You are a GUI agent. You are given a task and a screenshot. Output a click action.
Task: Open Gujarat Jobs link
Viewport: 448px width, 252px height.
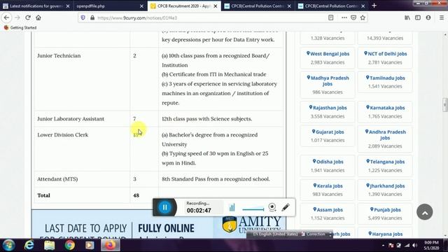(328, 132)
